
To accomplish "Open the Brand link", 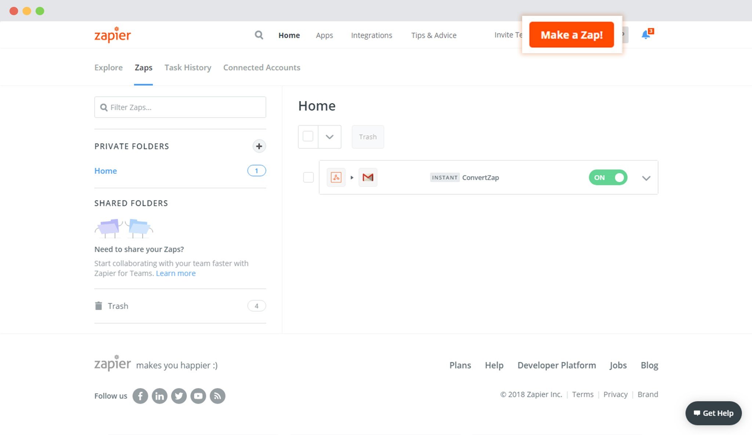I will pyautogui.click(x=648, y=394).
